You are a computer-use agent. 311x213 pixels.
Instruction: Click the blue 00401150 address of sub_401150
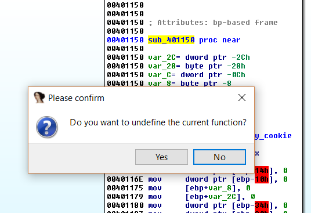coord(125,40)
